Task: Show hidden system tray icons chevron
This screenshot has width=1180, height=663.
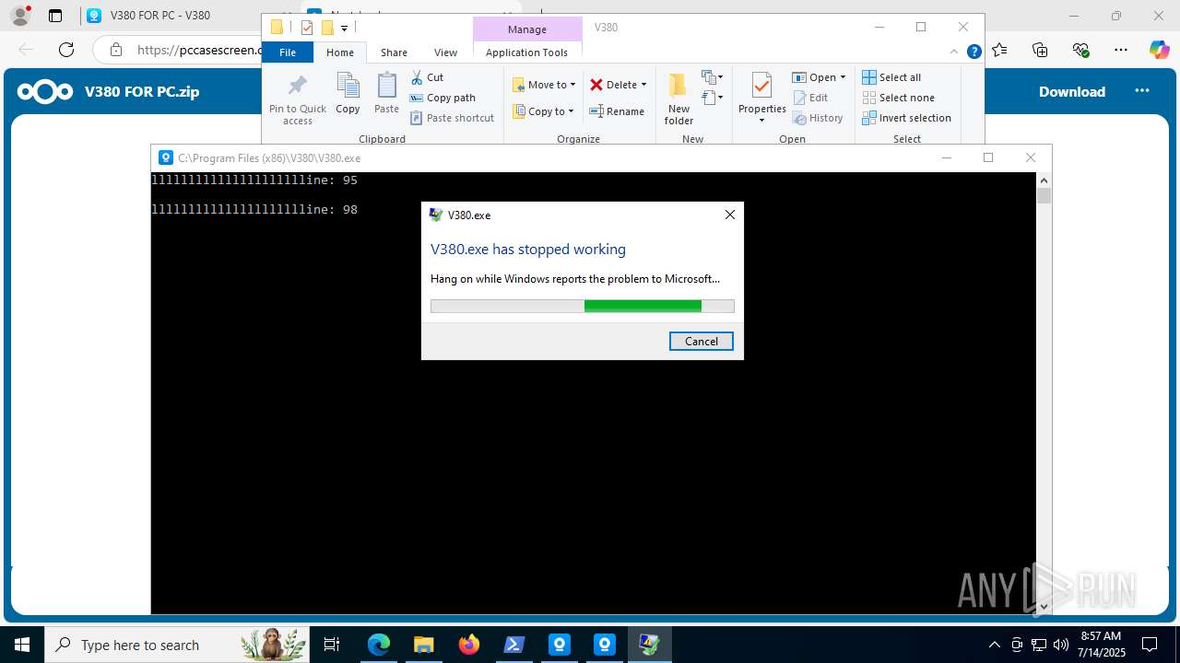Action: point(994,645)
